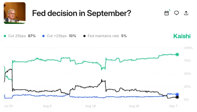The image size is (197, 112).
Task: Open the calendar icon with badge
Action: [167, 13]
